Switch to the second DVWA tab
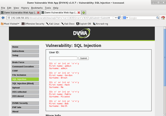166x116 pixels. (x=61, y=12)
